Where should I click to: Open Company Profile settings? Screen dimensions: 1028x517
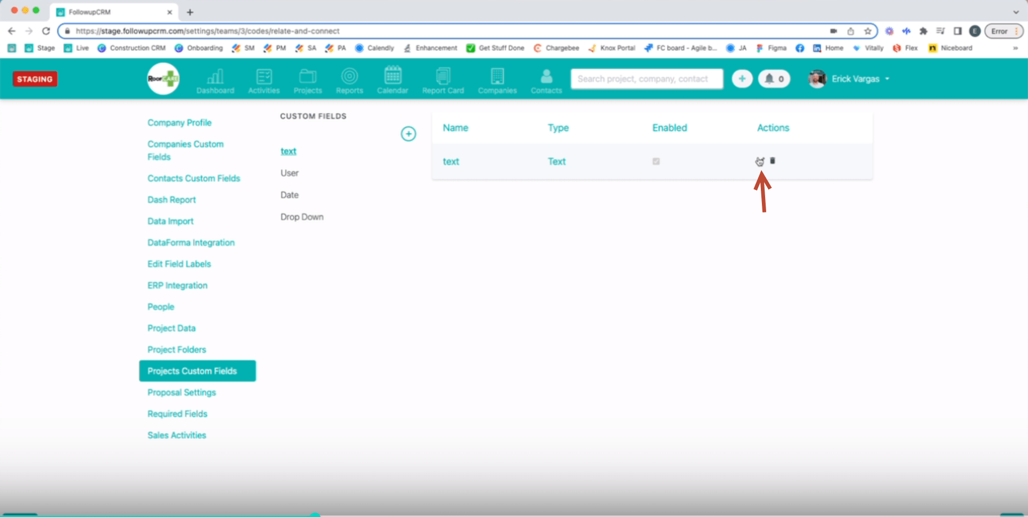(x=179, y=123)
